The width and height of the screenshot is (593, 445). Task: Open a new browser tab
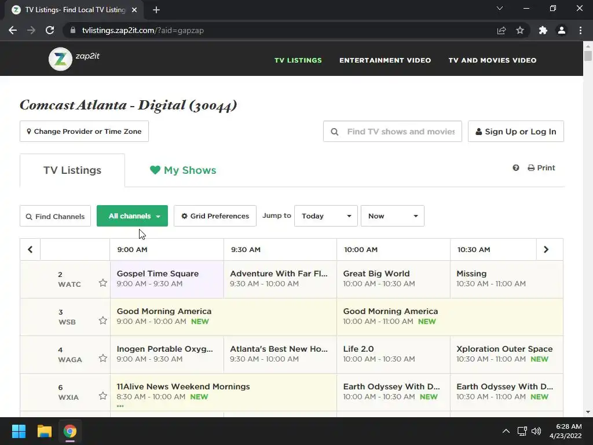pyautogui.click(x=156, y=10)
